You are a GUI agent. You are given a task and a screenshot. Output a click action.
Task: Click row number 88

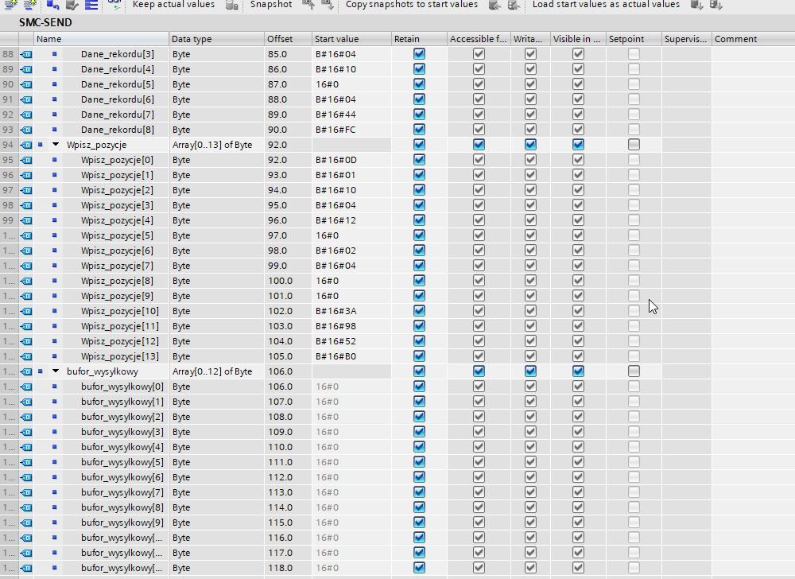pos(8,54)
